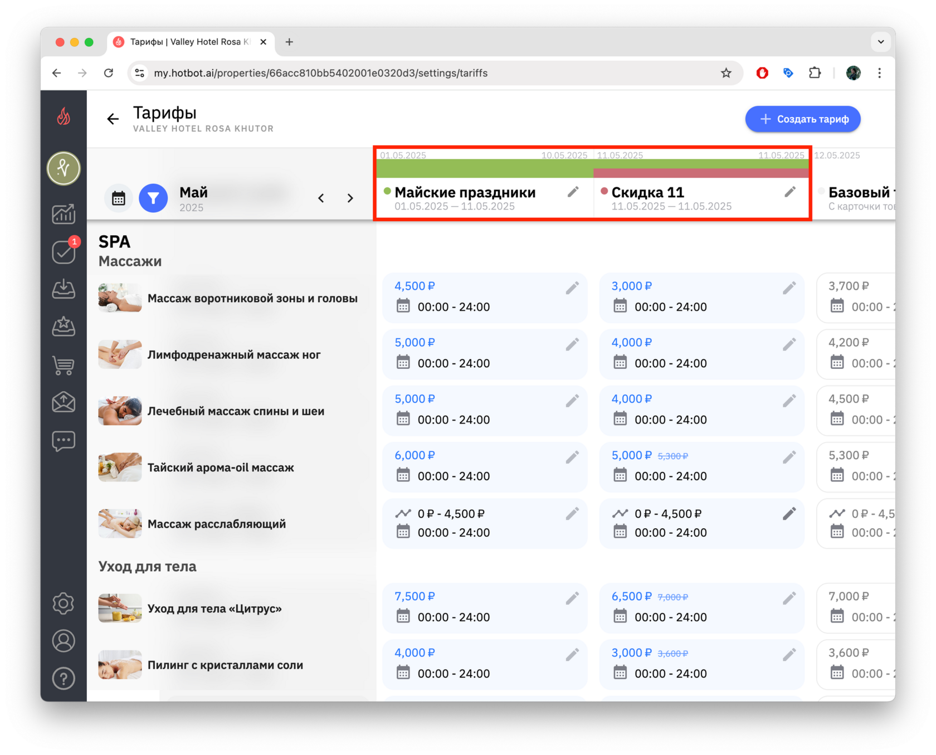Edit 5,000 ₽ price for Лечебный массаж спины
This screenshot has height=755, width=936.
tap(572, 401)
